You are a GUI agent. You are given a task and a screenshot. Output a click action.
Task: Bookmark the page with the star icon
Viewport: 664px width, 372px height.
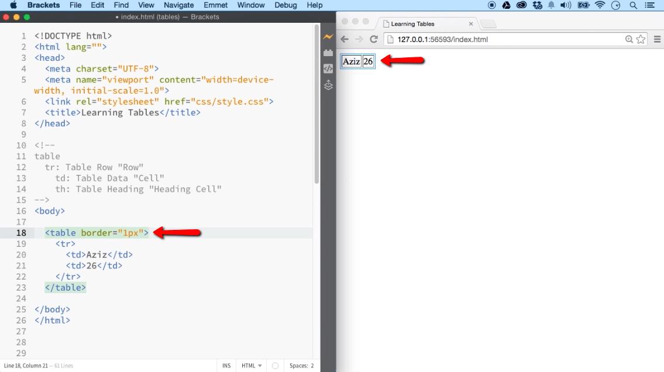(x=641, y=39)
